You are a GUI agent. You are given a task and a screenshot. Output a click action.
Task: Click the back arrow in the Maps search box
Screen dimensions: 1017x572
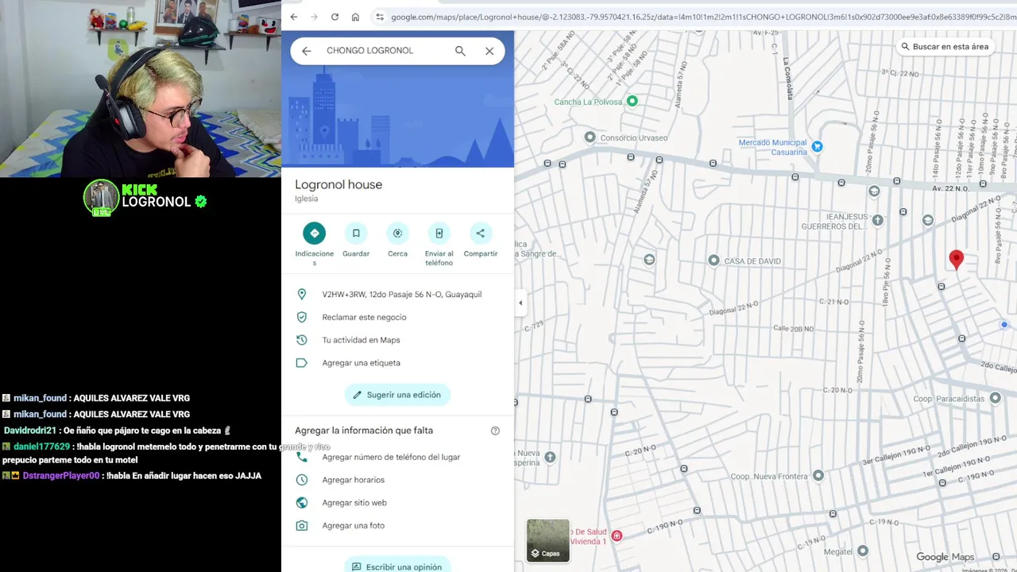pos(307,51)
